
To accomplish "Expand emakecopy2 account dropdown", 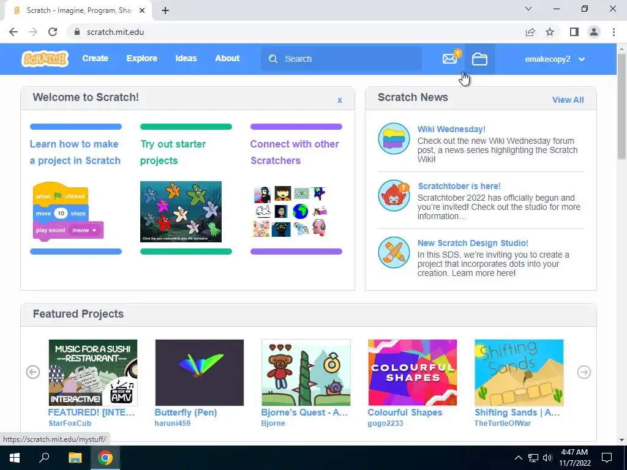I will pyautogui.click(x=555, y=59).
